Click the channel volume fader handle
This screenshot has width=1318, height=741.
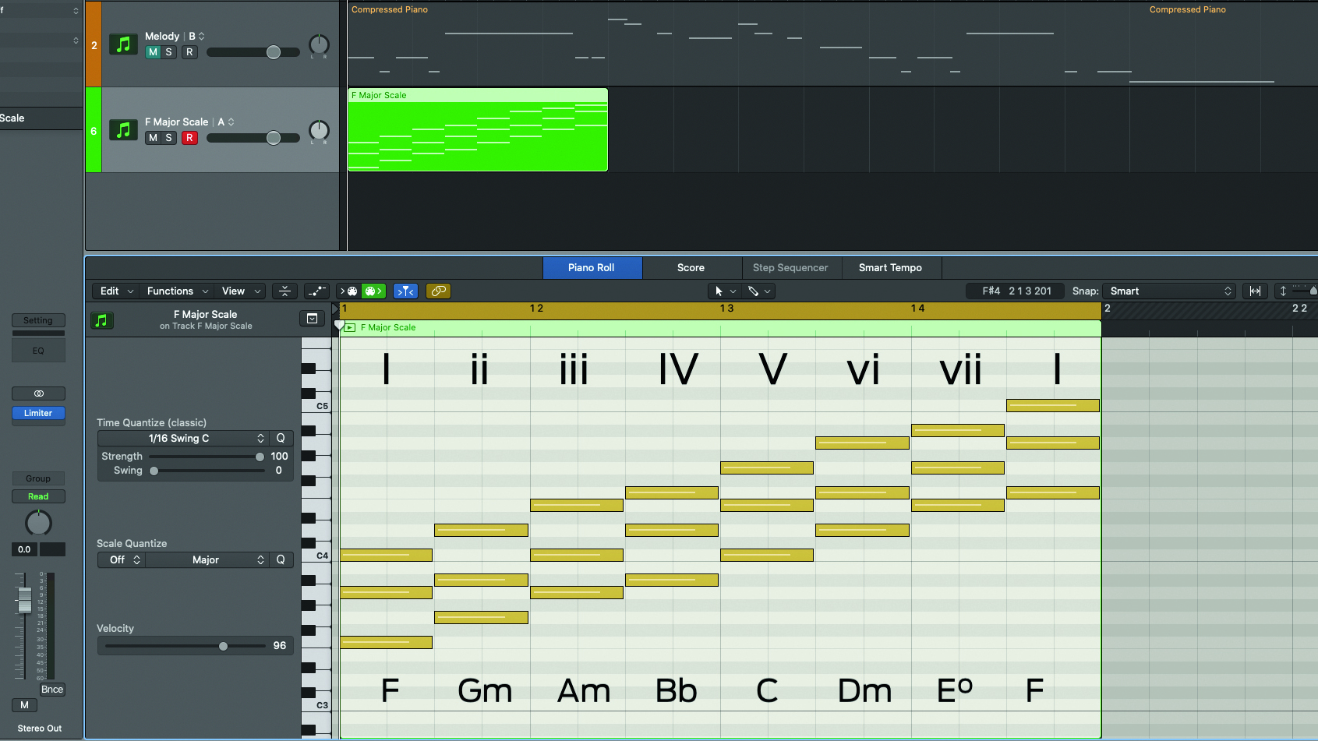25,600
